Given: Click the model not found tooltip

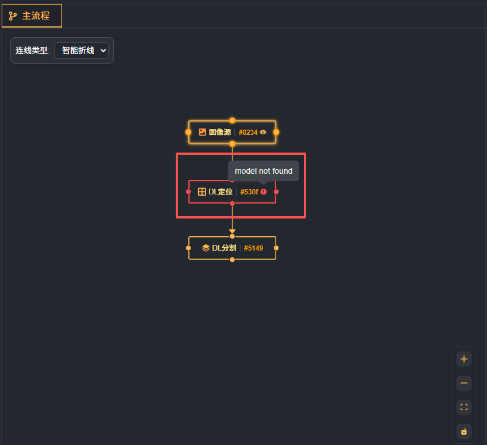Looking at the screenshot, I should click(264, 171).
